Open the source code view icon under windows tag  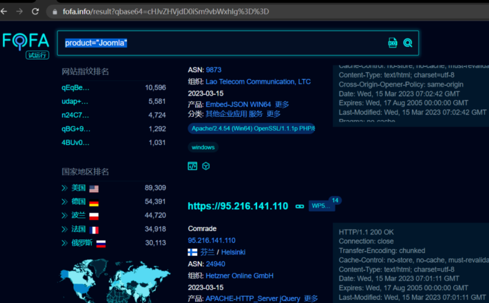[192, 166]
